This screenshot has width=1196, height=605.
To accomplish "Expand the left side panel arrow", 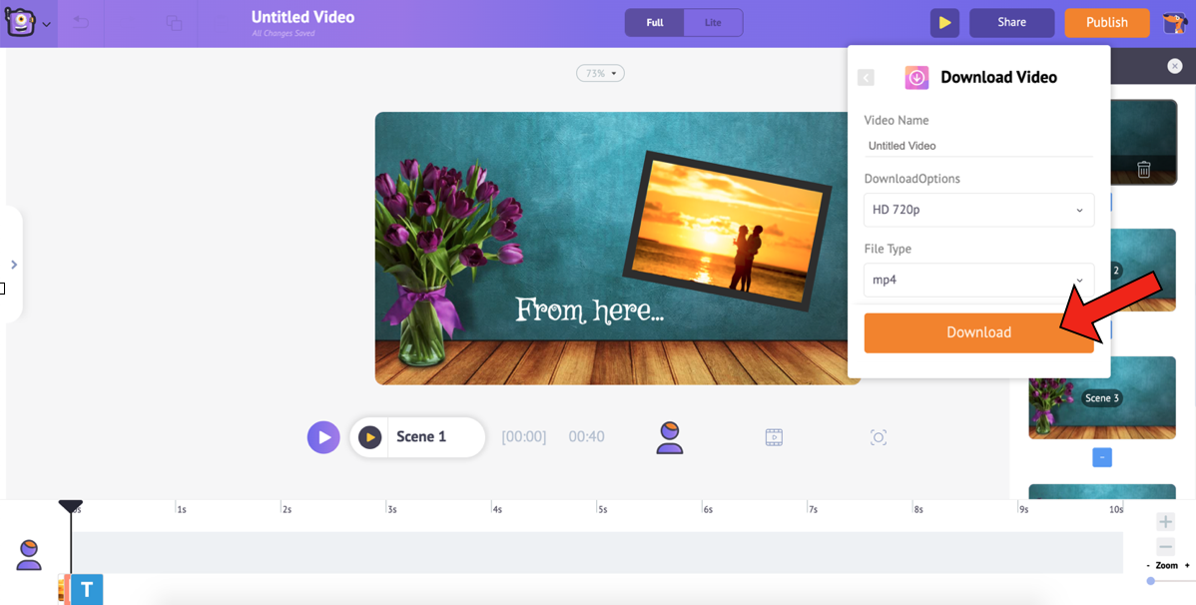I will (x=14, y=265).
